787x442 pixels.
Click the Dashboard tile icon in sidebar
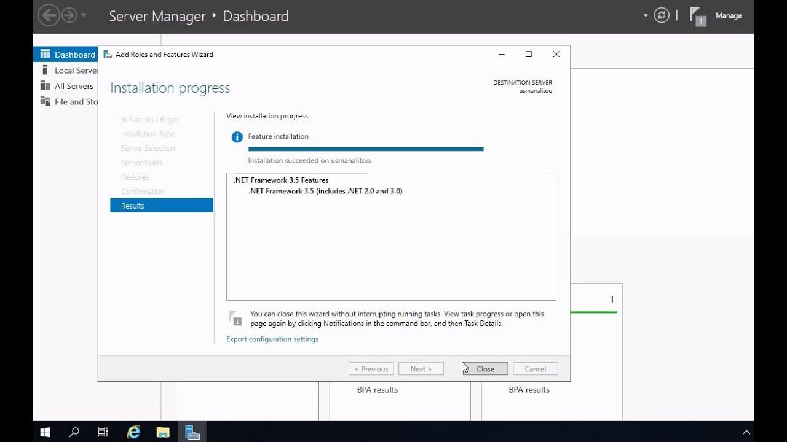45,54
